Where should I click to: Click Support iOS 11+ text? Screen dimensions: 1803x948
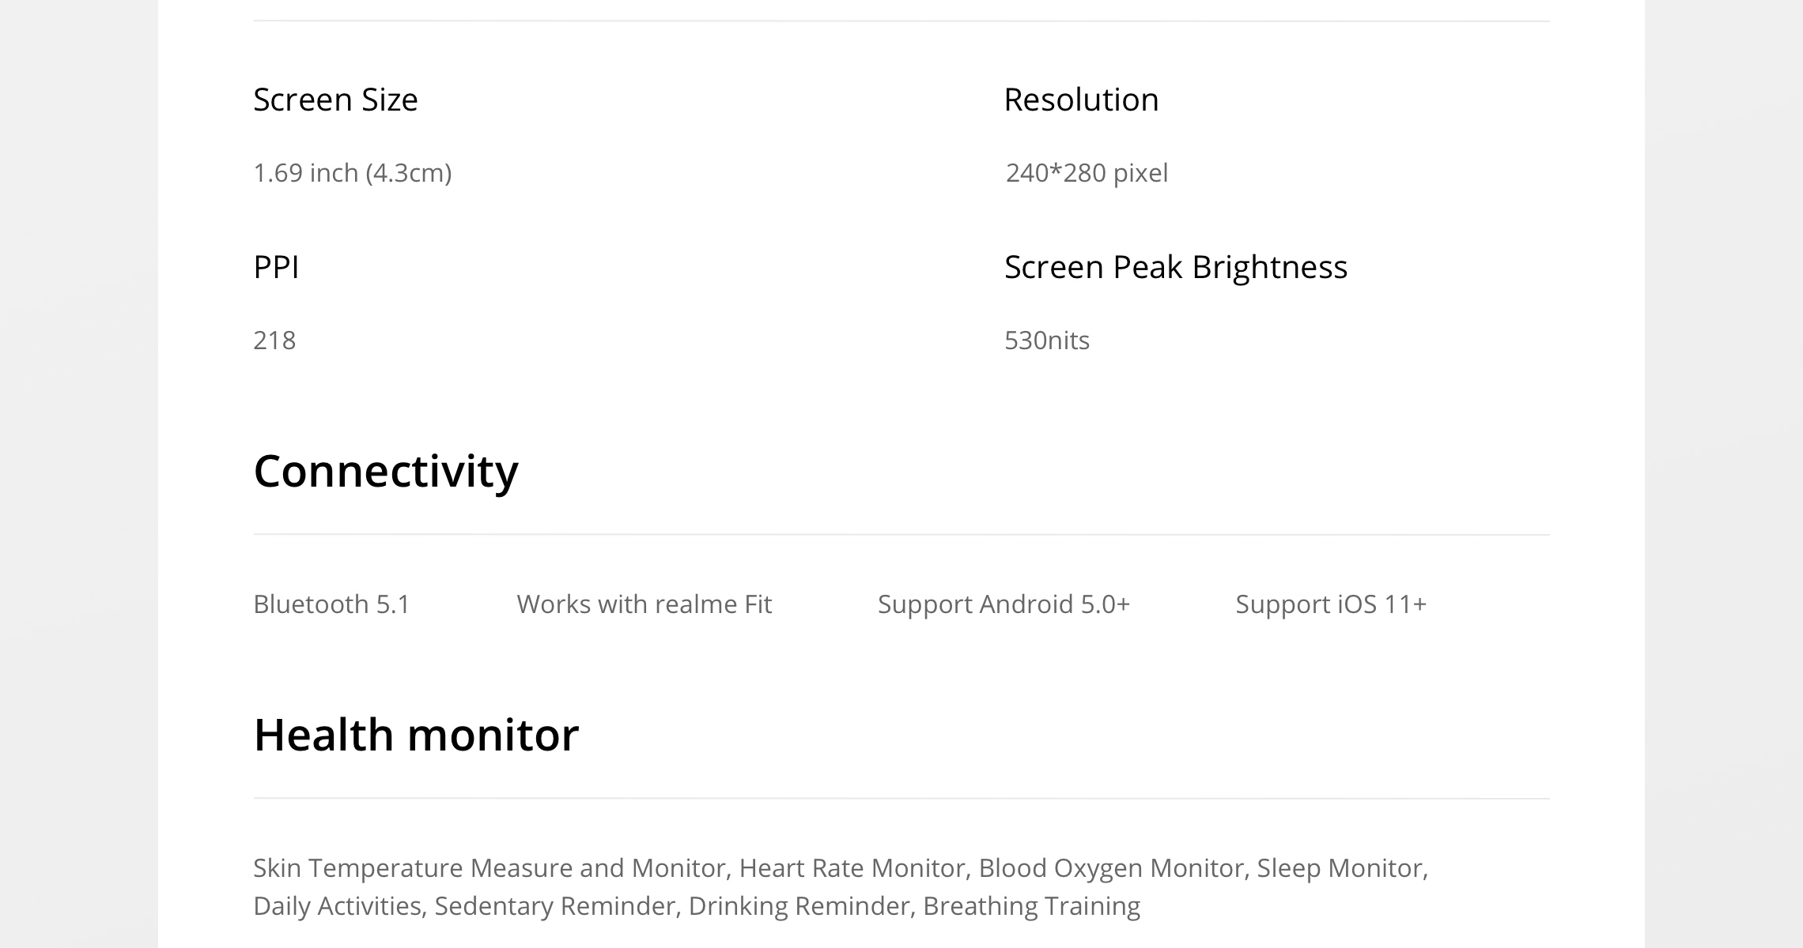(1331, 604)
